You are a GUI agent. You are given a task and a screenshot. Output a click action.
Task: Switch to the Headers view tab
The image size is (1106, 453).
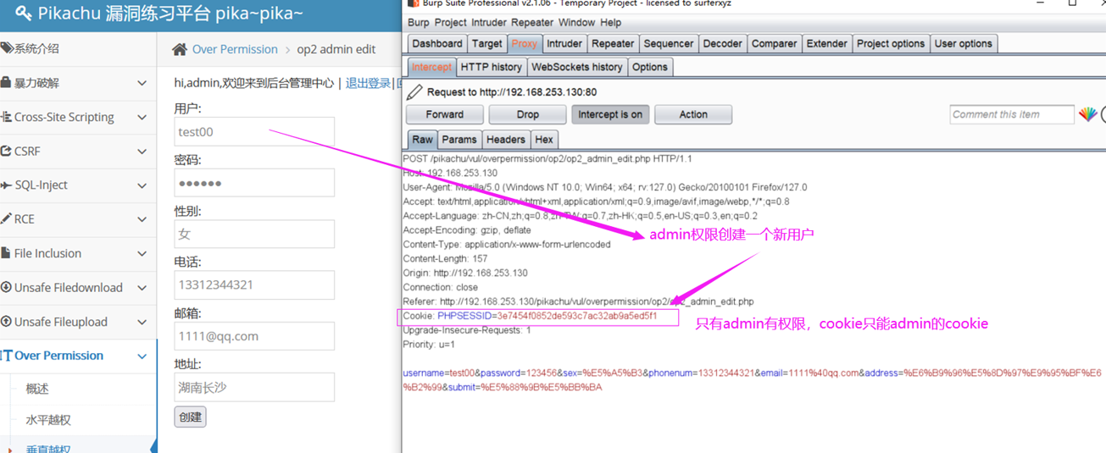[x=506, y=140]
